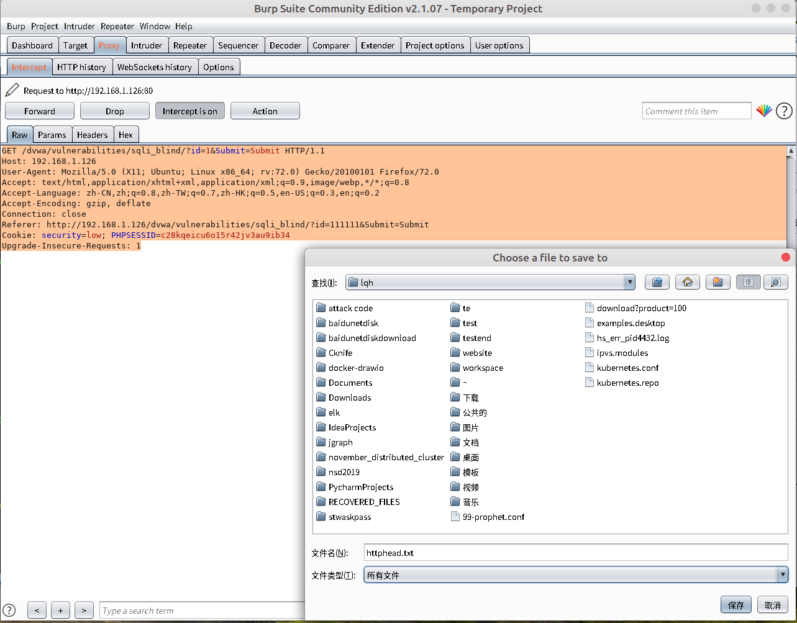Show the Params view tab
Image resolution: width=797 pixels, height=623 pixels.
tap(52, 135)
